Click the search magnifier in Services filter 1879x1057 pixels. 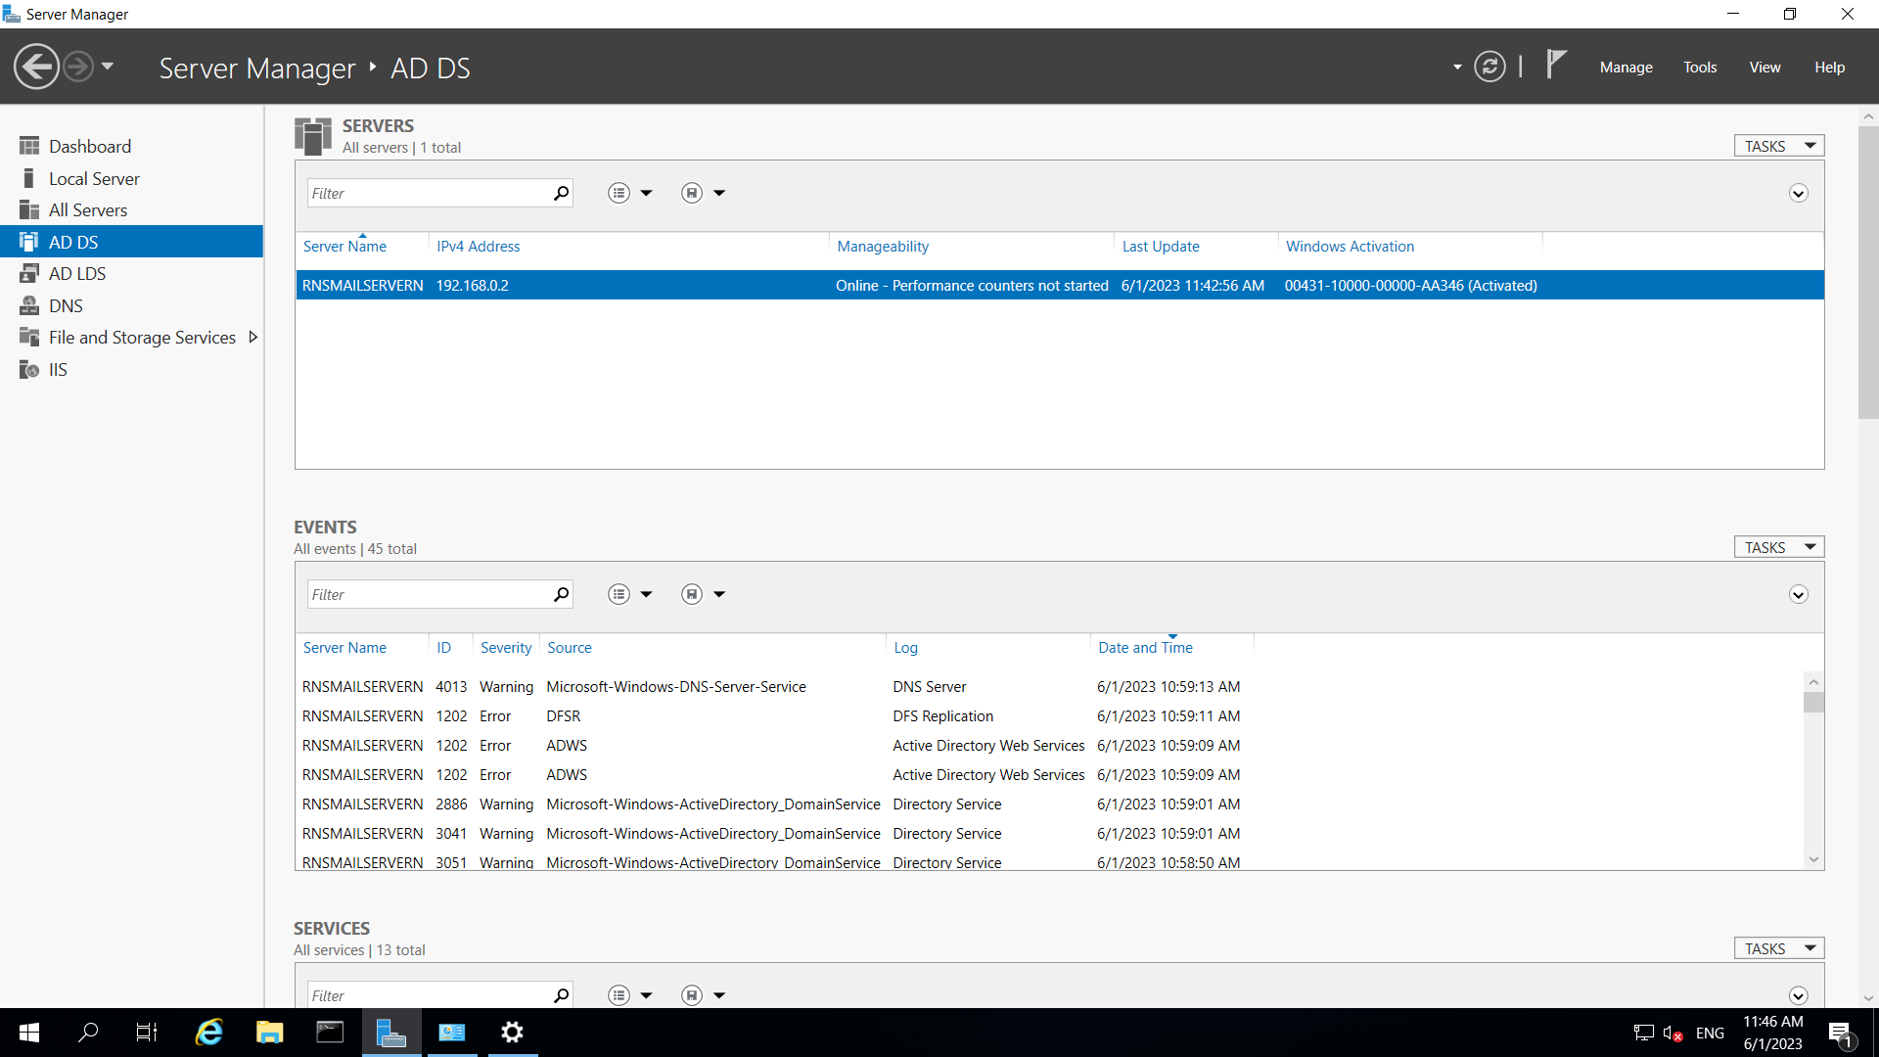pyautogui.click(x=562, y=995)
